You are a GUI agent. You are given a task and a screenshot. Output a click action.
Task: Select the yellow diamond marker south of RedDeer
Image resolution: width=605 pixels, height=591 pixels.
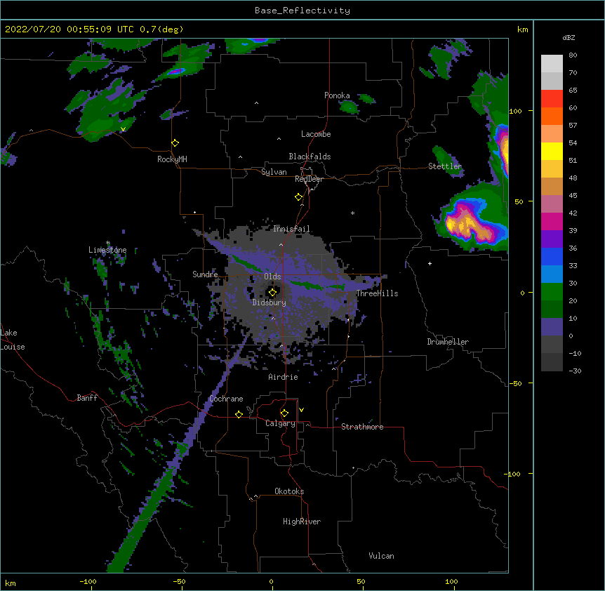pyautogui.click(x=298, y=197)
